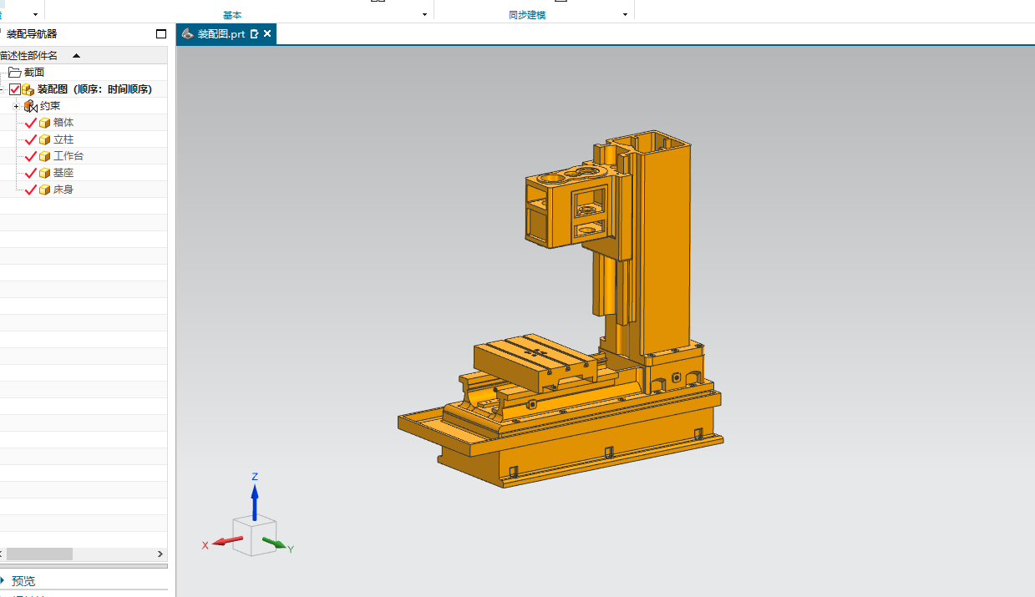Click the part file icon on 装配图.prt tab
This screenshot has height=597, width=1035.
pos(188,34)
